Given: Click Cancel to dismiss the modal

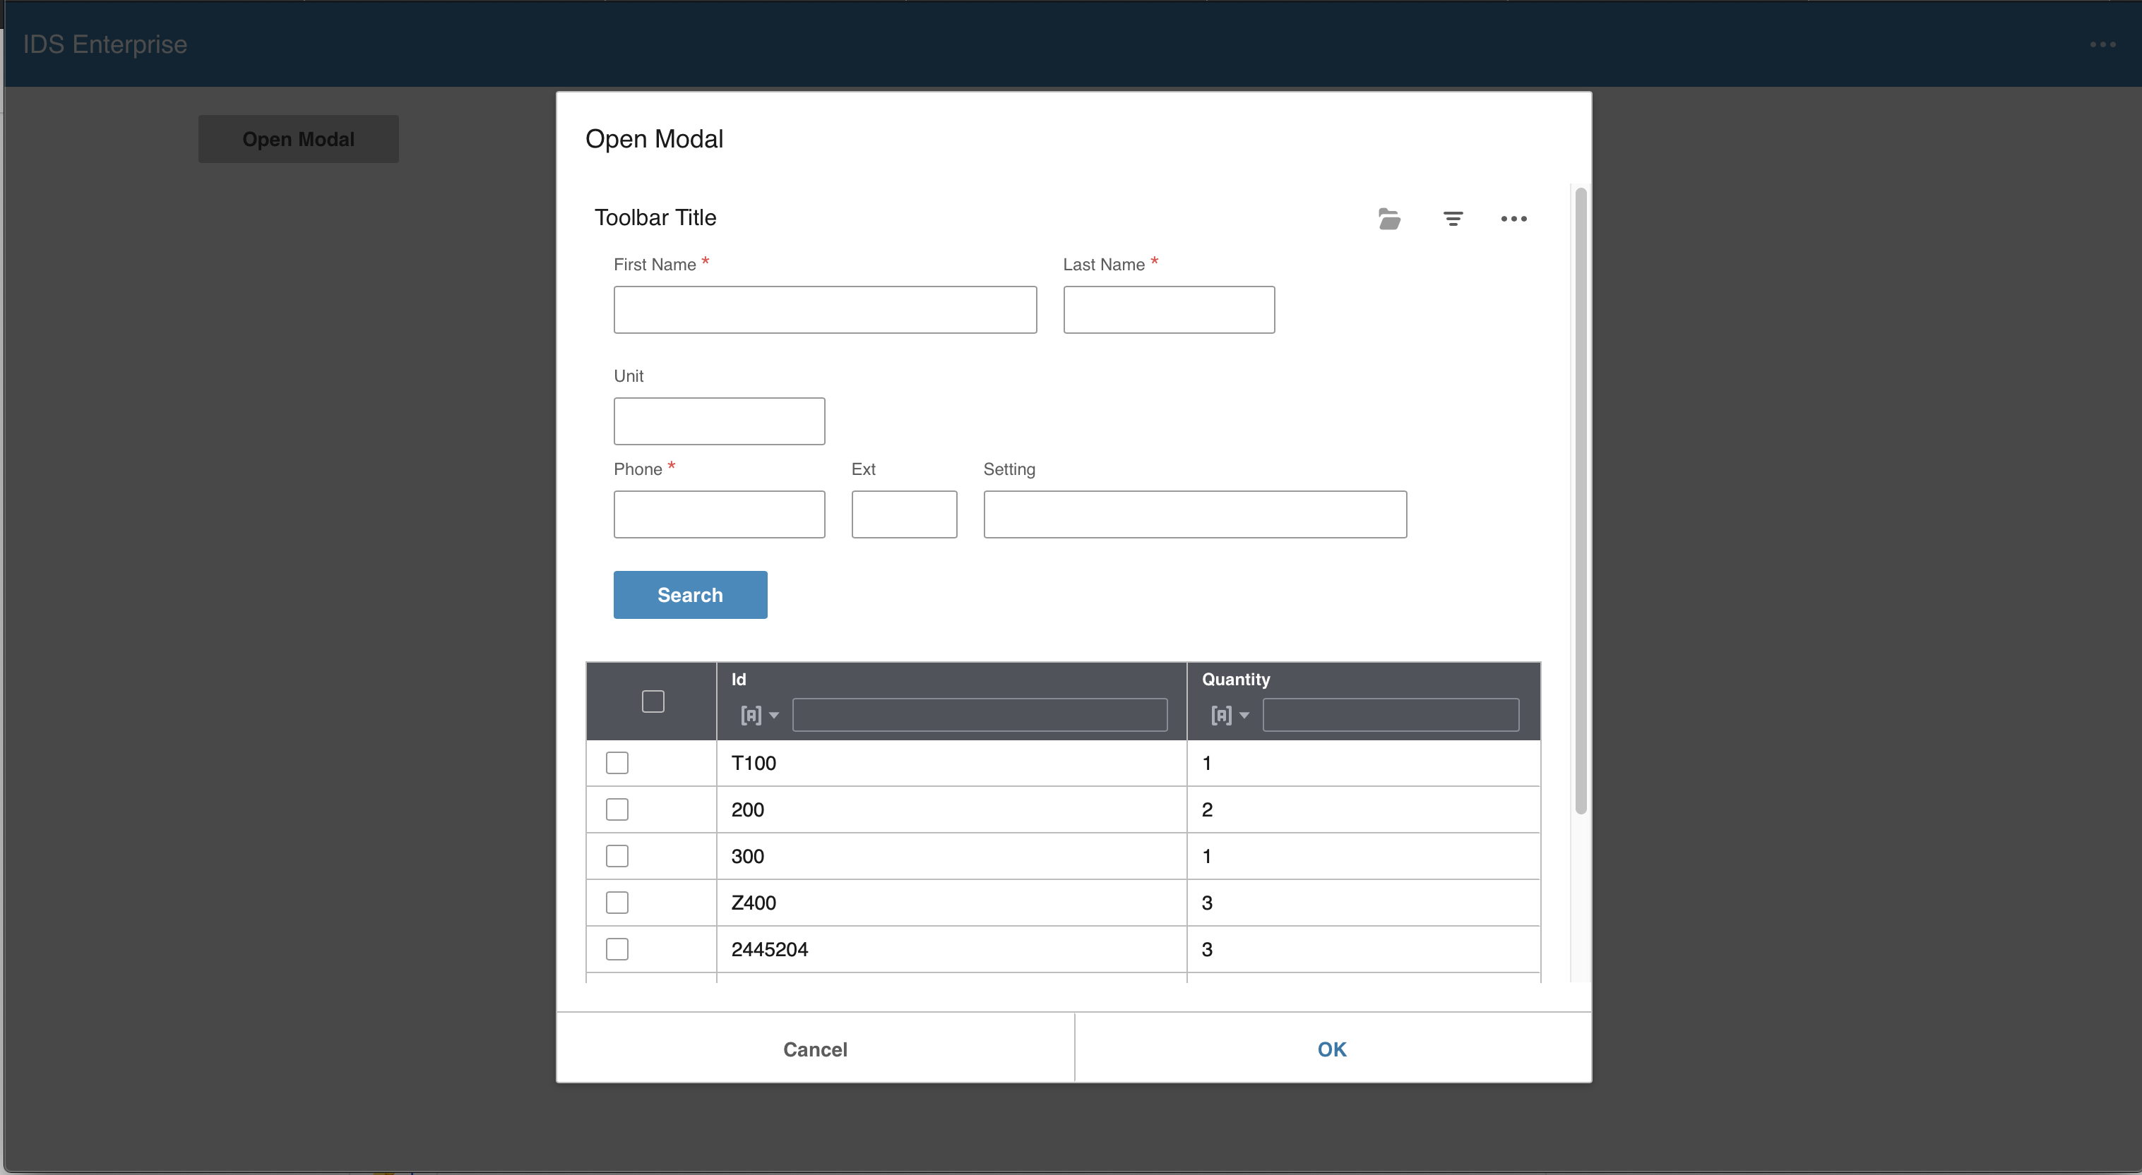Looking at the screenshot, I should (x=815, y=1049).
